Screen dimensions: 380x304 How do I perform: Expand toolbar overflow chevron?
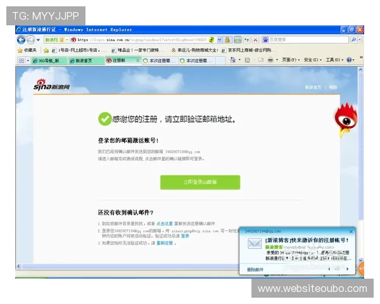point(361,58)
